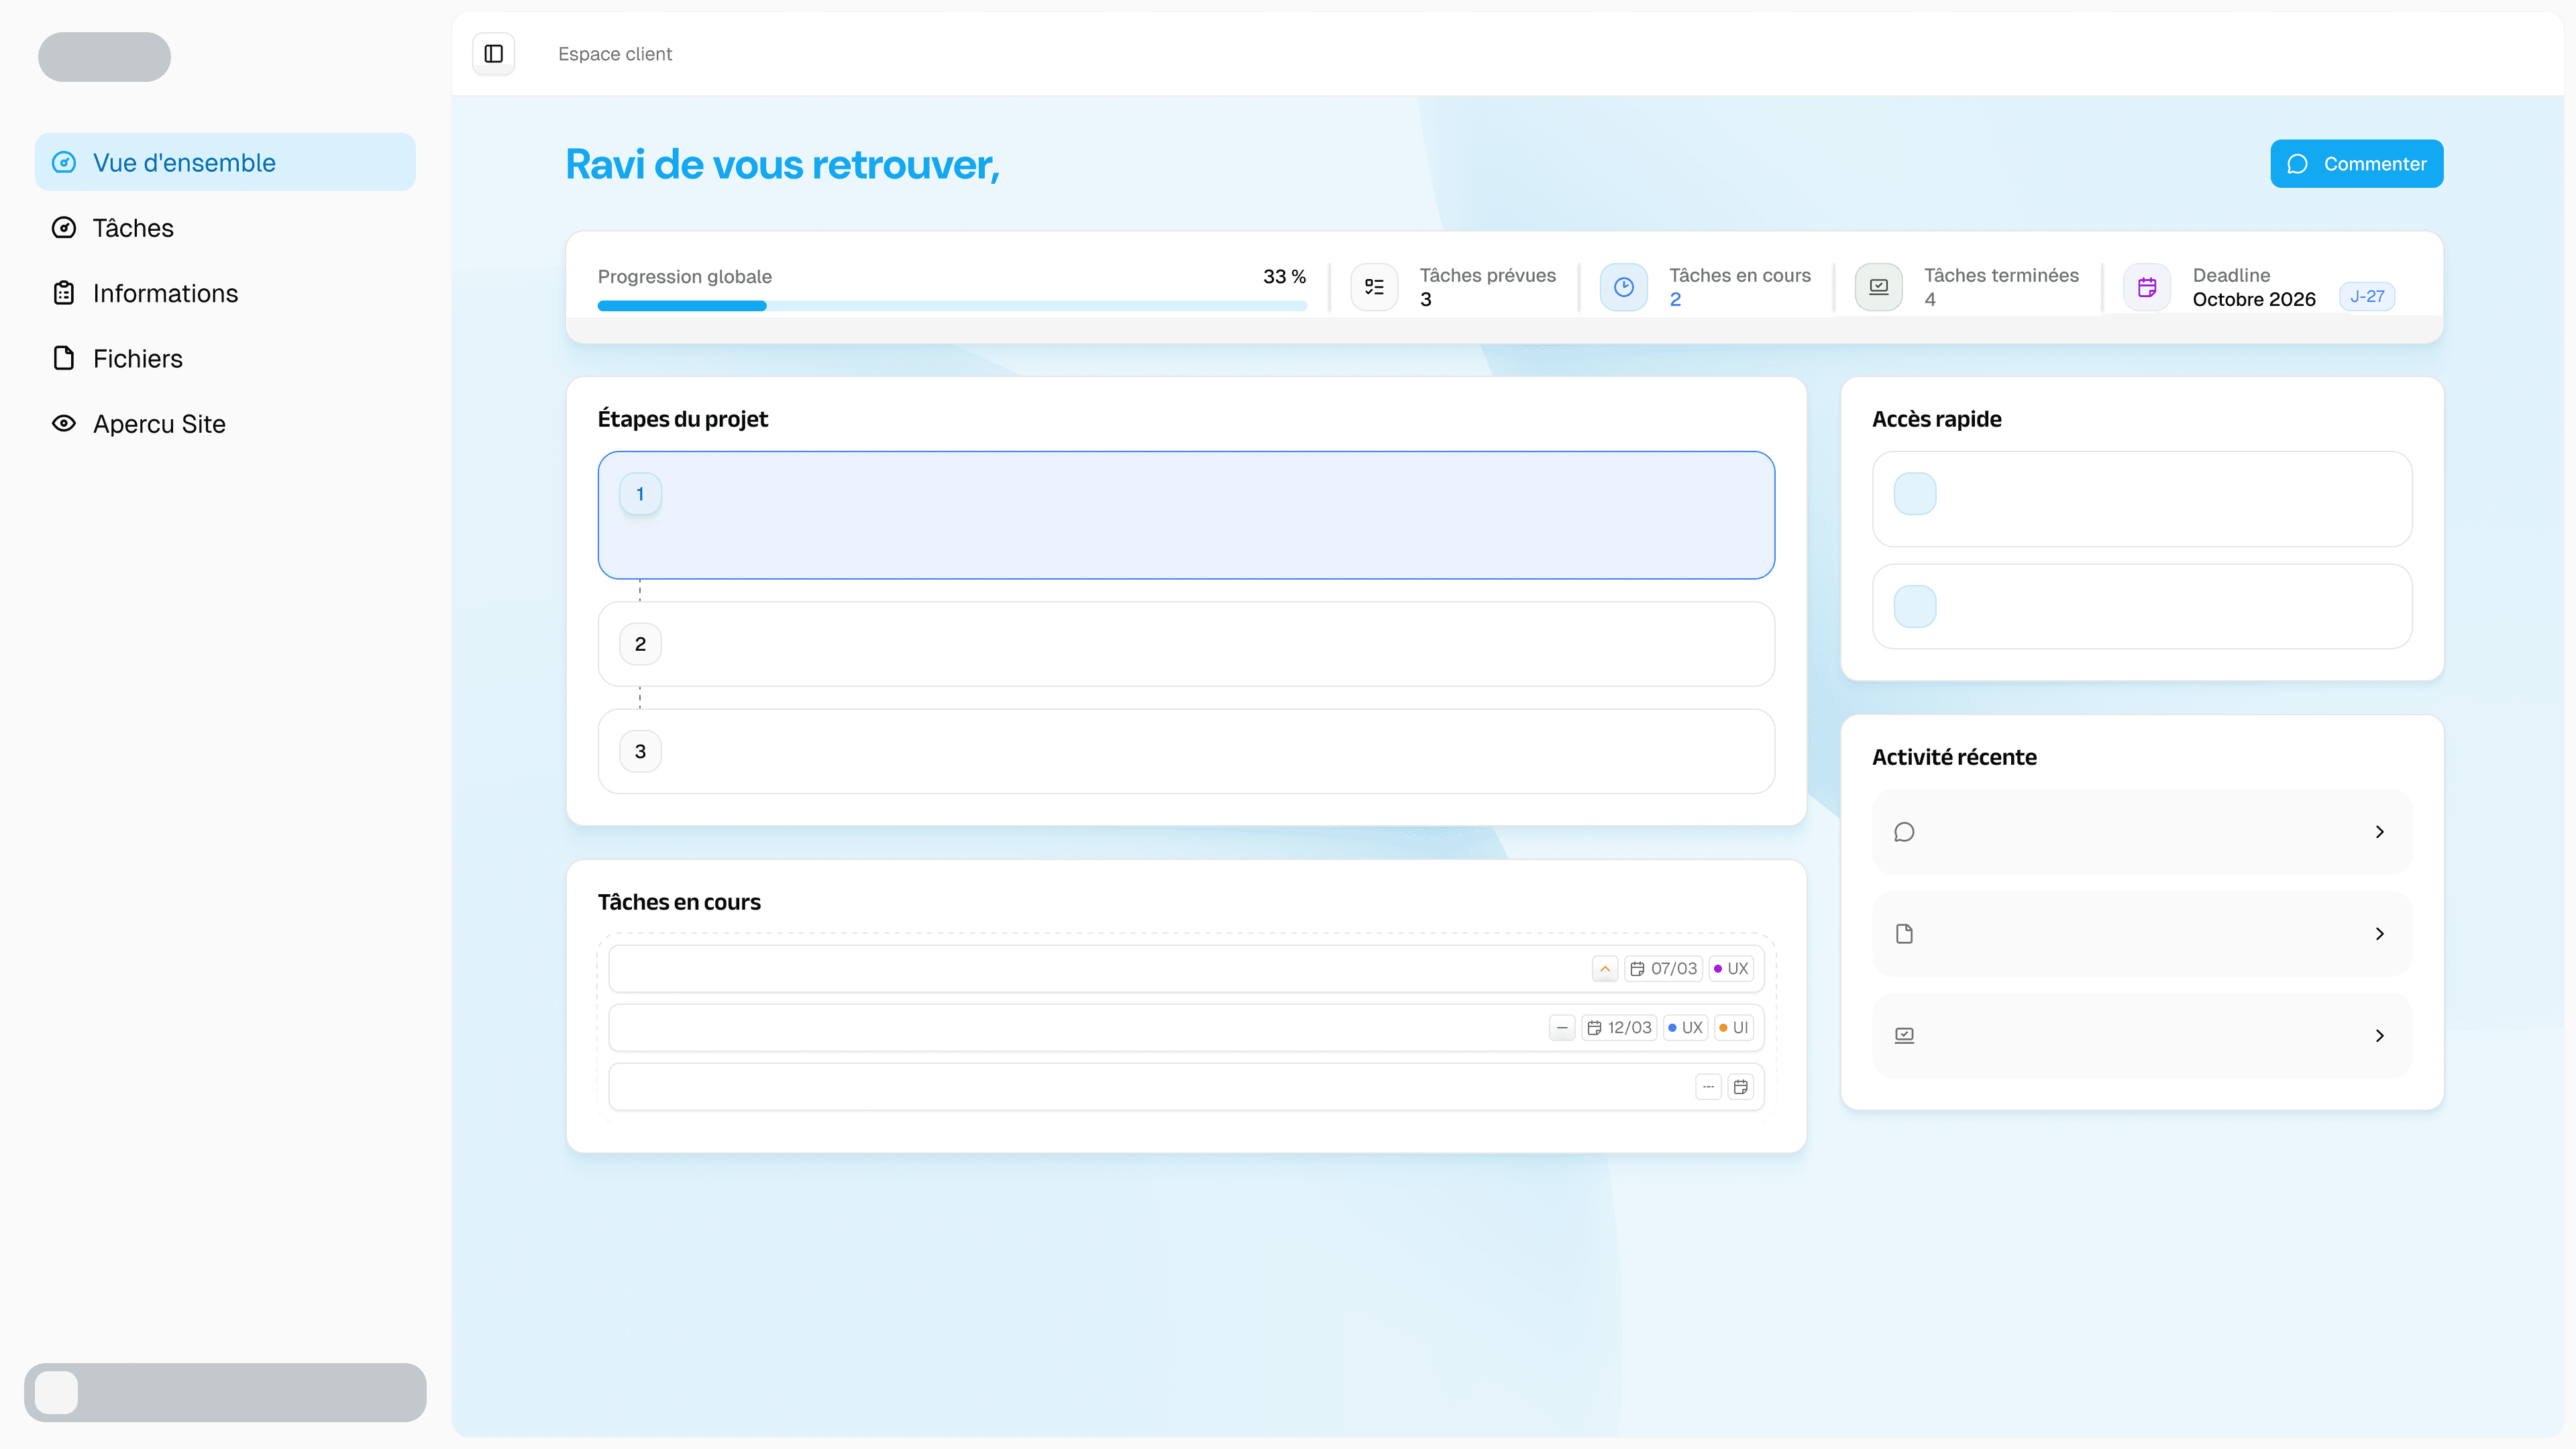
Task: Click the comment bubble activity icon
Action: (1904, 832)
